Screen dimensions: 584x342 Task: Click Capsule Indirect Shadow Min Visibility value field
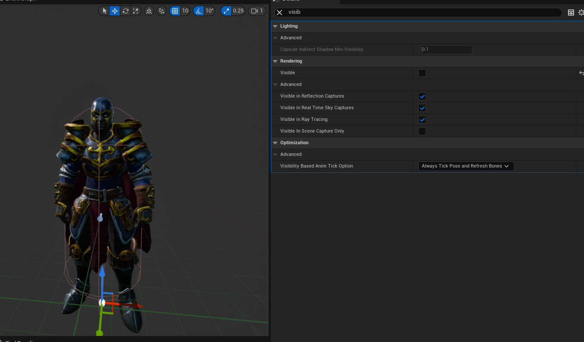tap(445, 50)
